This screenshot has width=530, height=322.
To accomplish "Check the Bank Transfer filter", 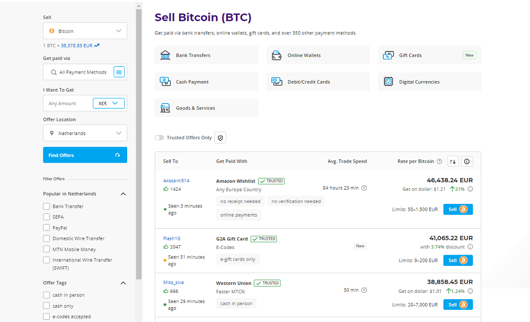I will coord(46,206).
